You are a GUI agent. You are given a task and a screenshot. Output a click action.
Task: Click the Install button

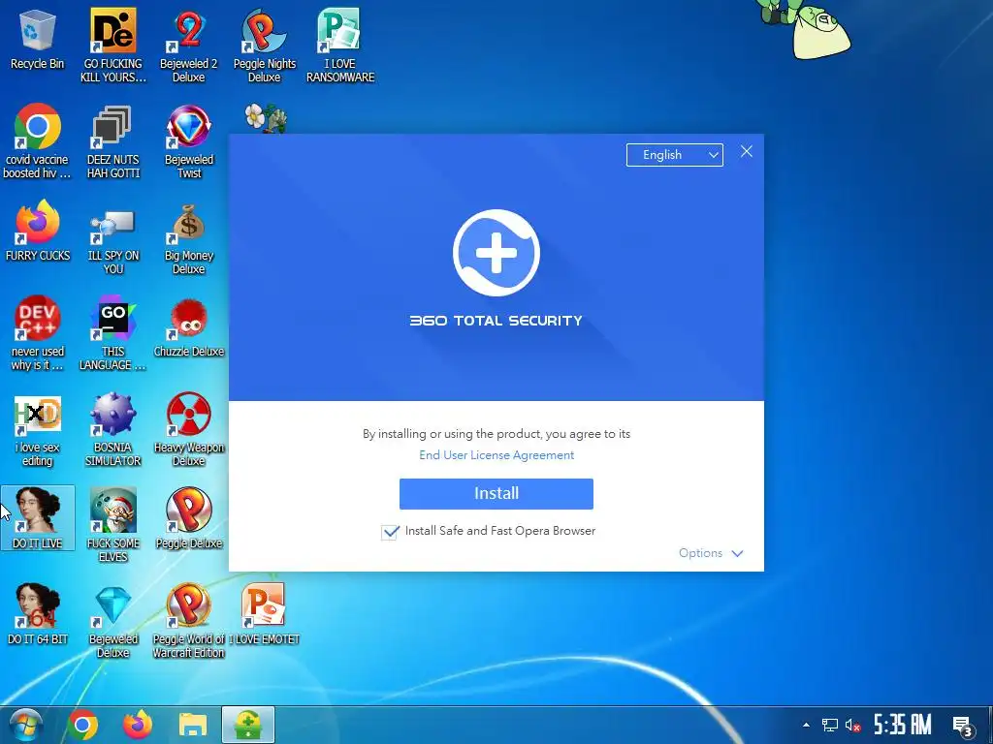click(496, 493)
